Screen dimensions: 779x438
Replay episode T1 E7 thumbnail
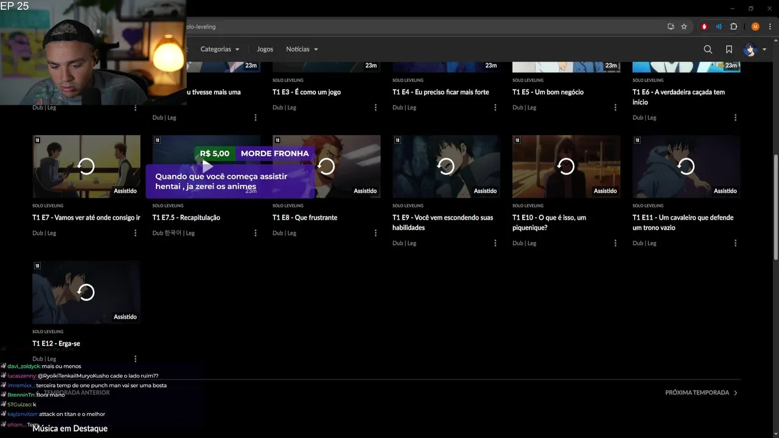click(x=86, y=166)
